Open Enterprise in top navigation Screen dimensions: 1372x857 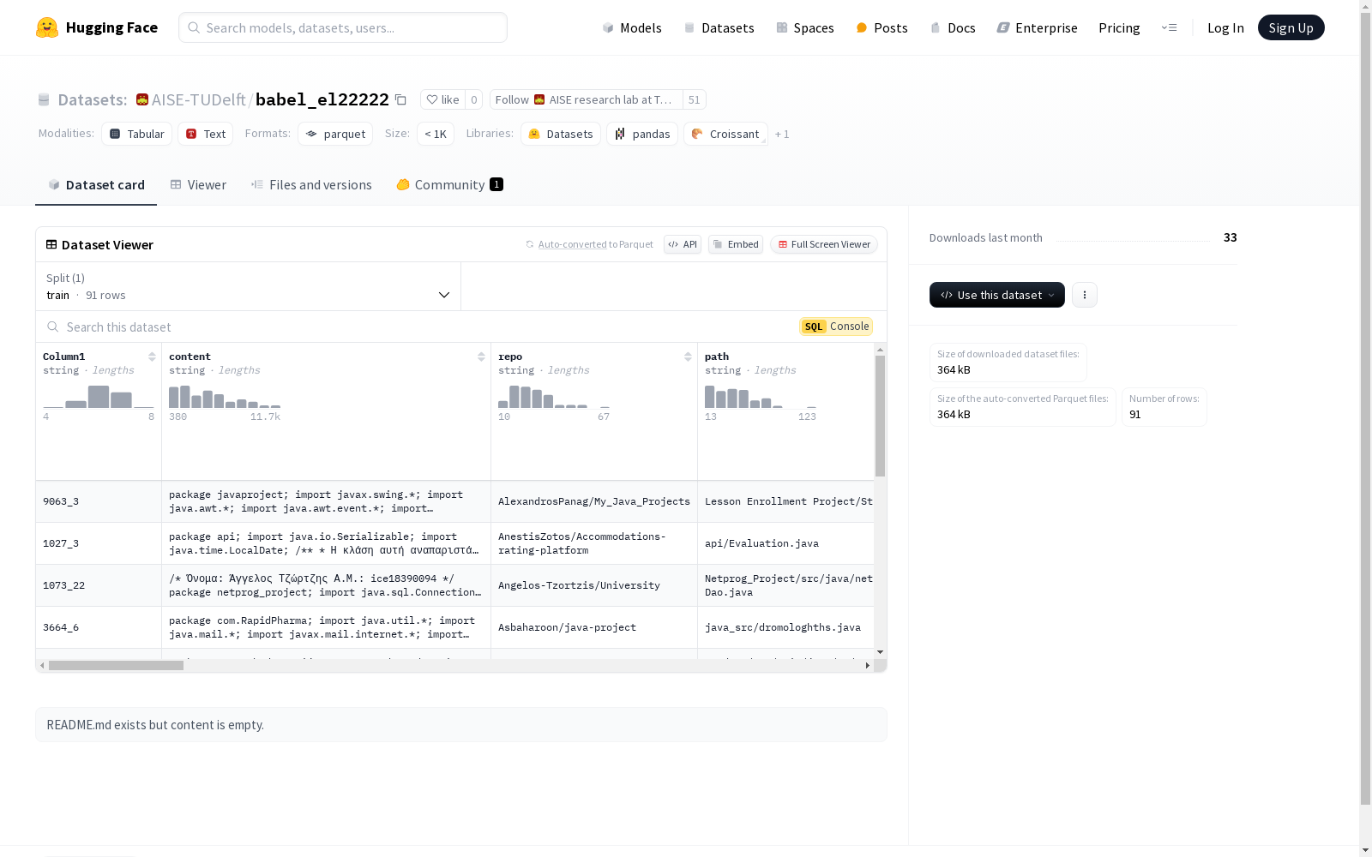point(1037,27)
